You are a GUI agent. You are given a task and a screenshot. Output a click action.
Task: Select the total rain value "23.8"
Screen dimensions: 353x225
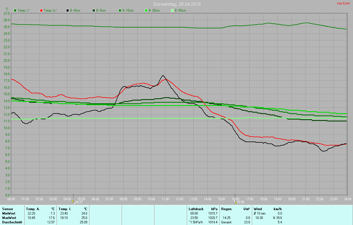[247, 222]
